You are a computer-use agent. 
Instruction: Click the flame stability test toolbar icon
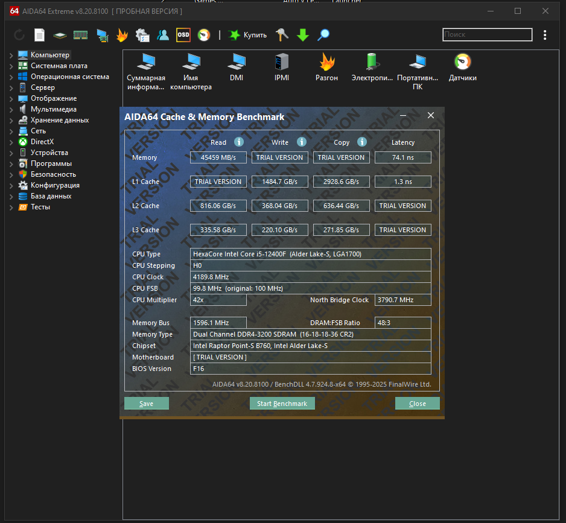coord(122,35)
